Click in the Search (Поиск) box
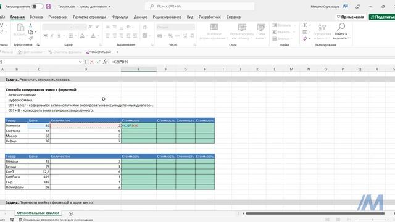Screen dimensions: 395x222 tap(200, 6)
